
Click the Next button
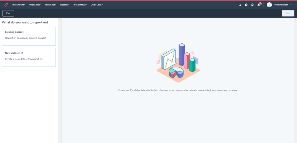[x=288, y=13]
